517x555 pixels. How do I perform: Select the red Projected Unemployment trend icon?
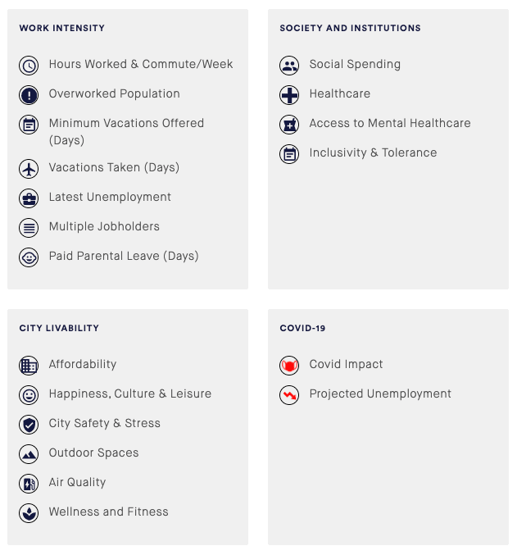pyautogui.click(x=289, y=395)
